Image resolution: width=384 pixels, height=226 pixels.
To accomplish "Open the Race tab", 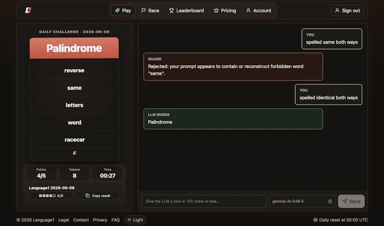I will [x=150, y=11].
